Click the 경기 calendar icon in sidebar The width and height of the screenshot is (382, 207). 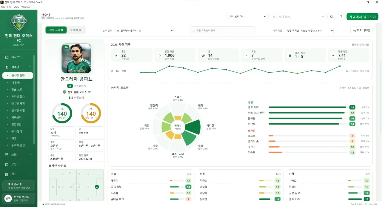7,174
